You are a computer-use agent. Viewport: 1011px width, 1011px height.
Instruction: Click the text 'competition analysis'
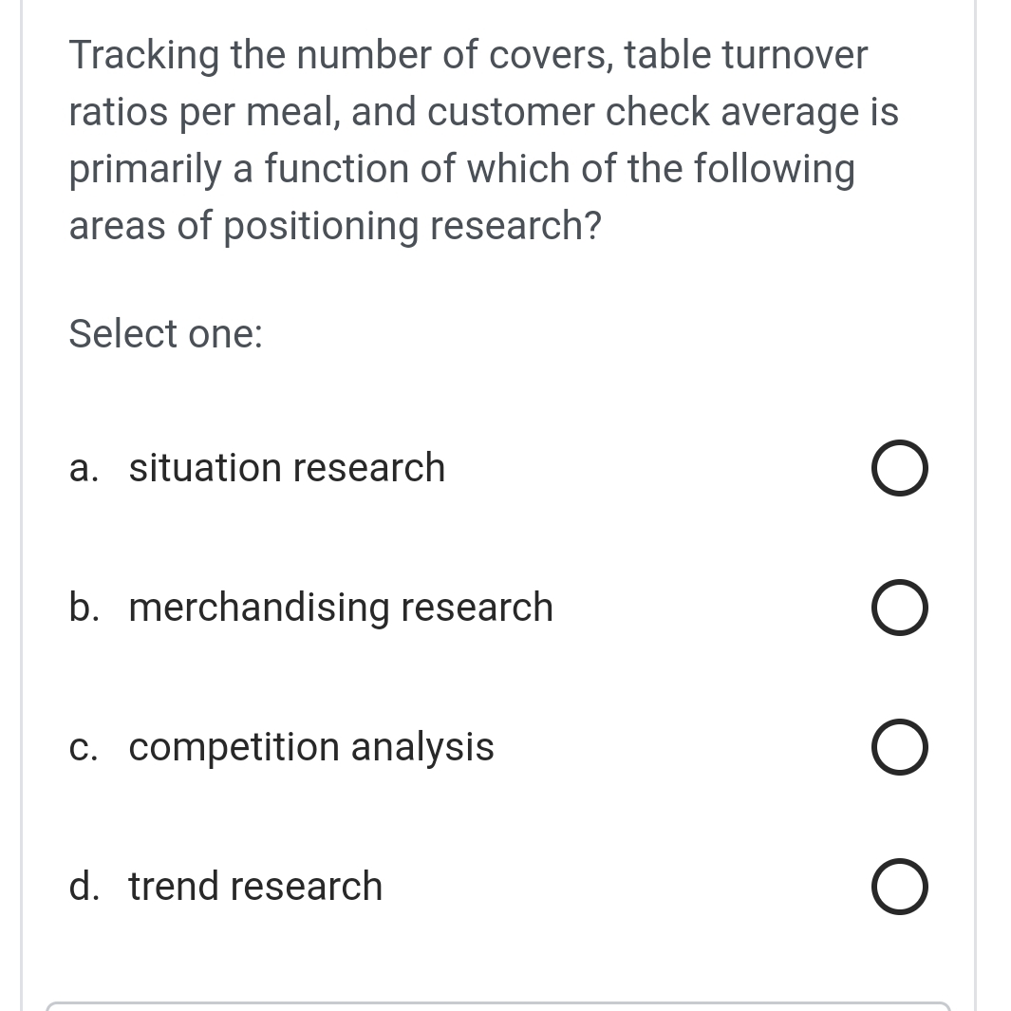[x=311, y=747]
